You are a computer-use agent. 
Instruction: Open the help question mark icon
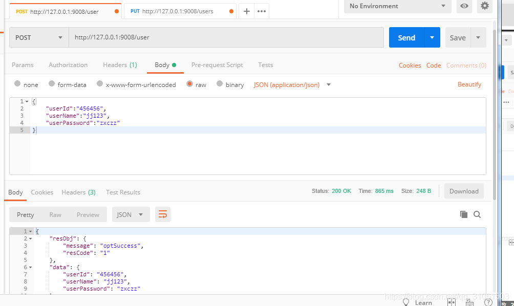(x=488, y=302)
